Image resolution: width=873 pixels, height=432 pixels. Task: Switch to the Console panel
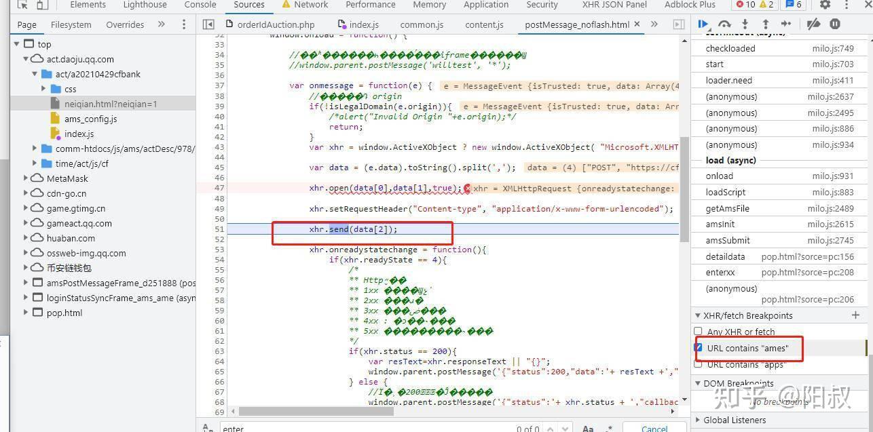[x=200, y=5]
